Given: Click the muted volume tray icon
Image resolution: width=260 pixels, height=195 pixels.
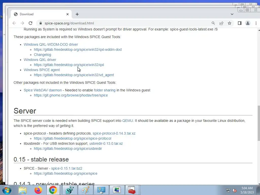Looking at the screenshot, I should point(234,190).
